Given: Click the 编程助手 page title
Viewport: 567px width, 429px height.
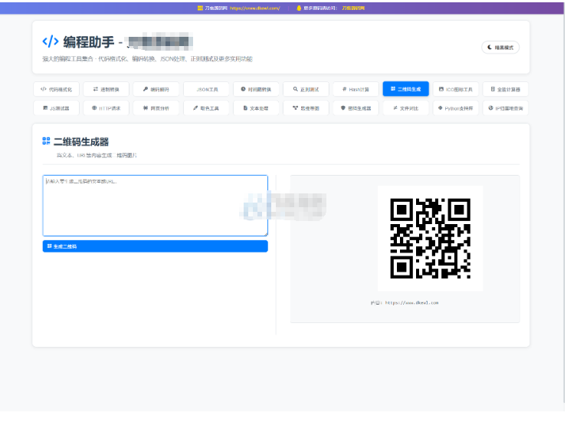Looking at the screenshot, I should click(x=89, y=42).
